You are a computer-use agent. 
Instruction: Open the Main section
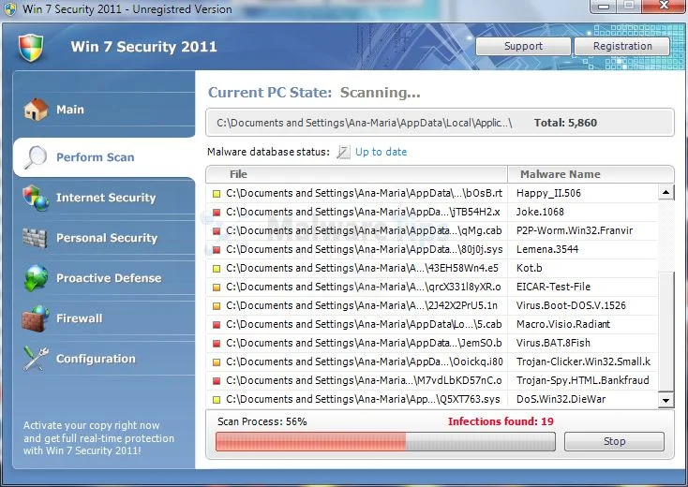(x=104, y=110)
